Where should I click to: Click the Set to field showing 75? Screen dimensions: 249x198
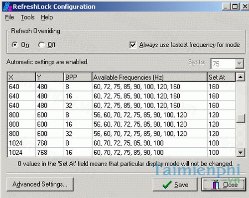point(223,64)
